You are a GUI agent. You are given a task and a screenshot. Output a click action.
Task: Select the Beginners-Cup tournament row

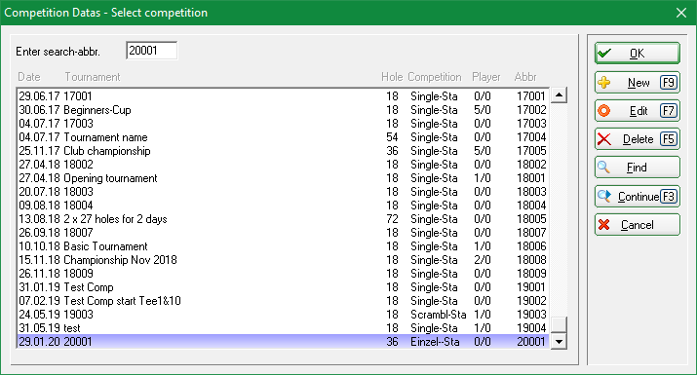tap(283, 110)
